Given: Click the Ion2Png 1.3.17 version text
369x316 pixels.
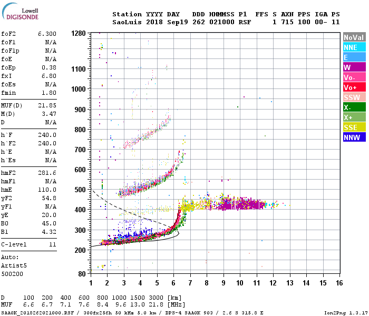Looking at the screenshot, I should (x=346, y=313).
